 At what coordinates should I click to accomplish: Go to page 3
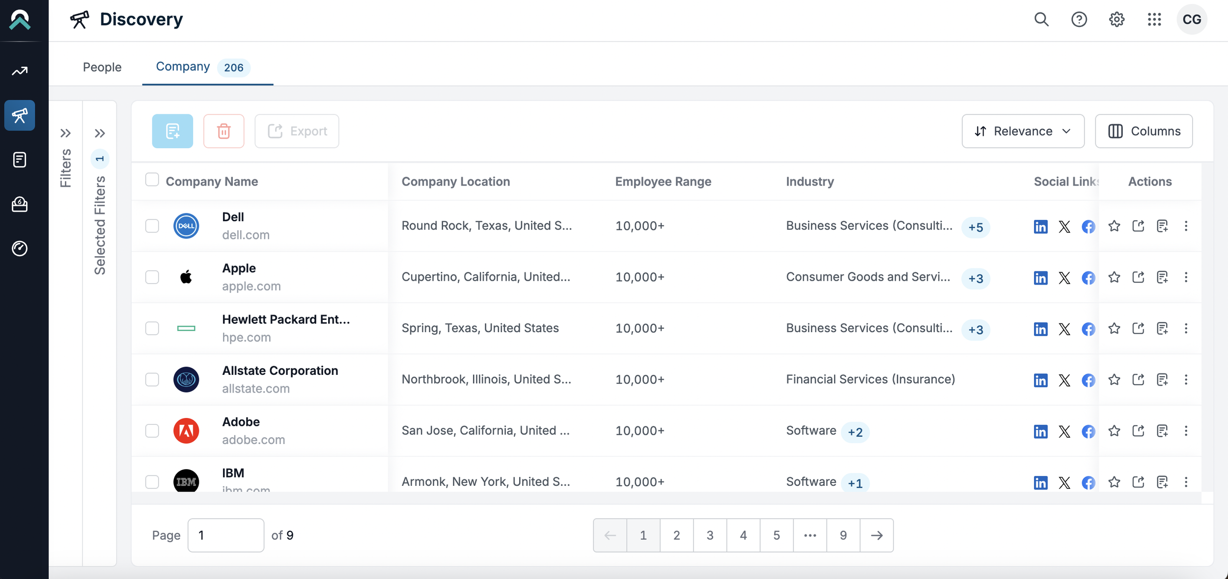click(710, 535)
